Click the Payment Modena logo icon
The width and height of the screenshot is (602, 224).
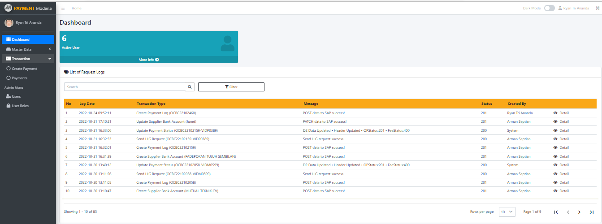point(8,8)
